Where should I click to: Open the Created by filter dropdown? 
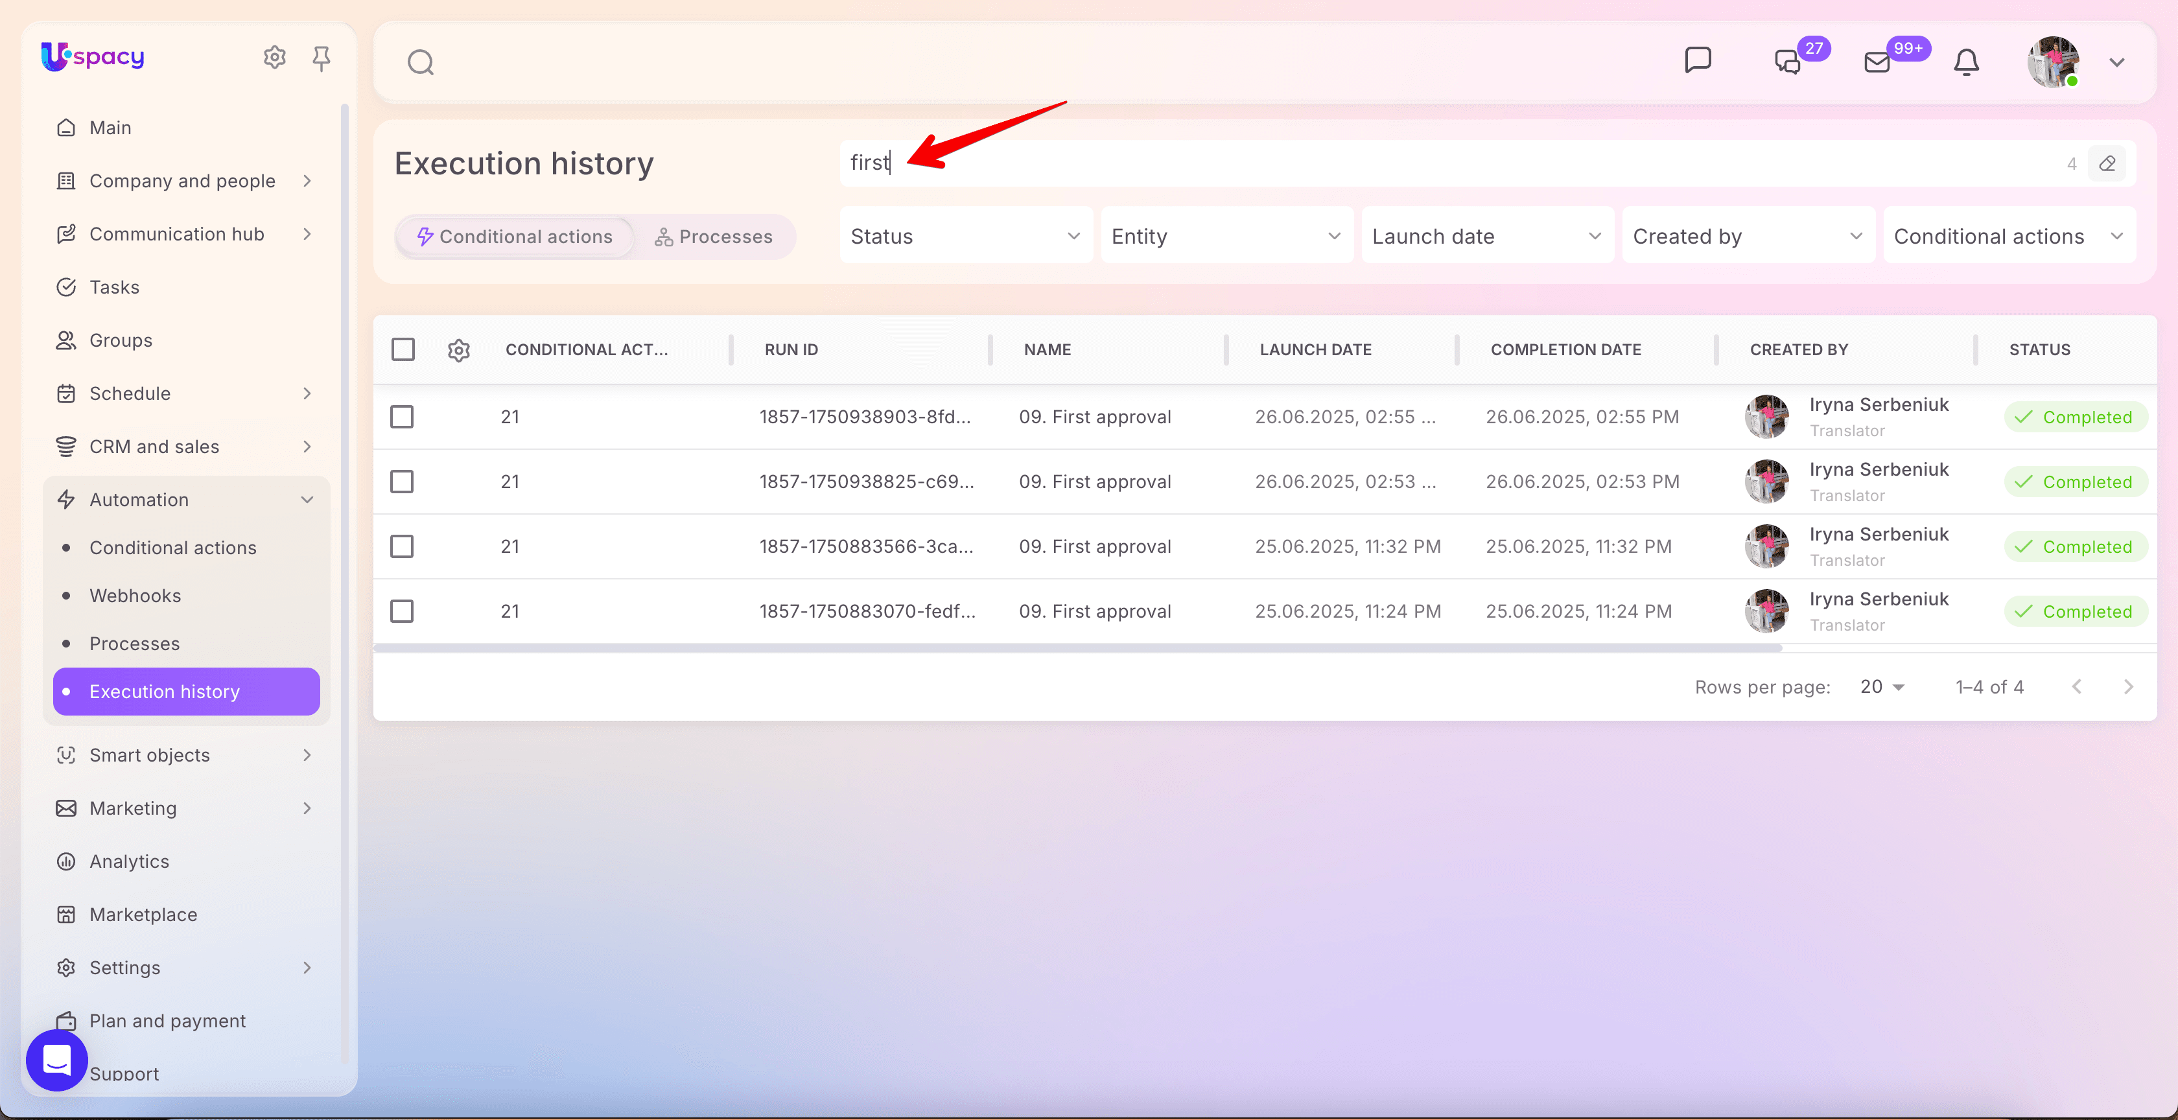(x=1748, y=237)
